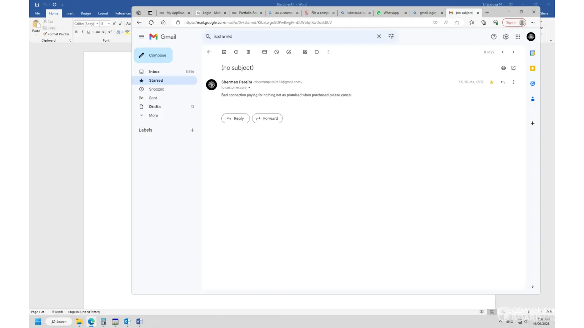
Task: Open the Labels tag icon in Gmail toolbar
Action: pos(317,52)
